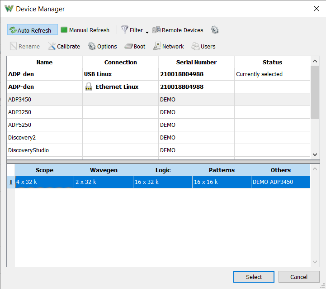Click the Patterns column header

tap(222, 170)
